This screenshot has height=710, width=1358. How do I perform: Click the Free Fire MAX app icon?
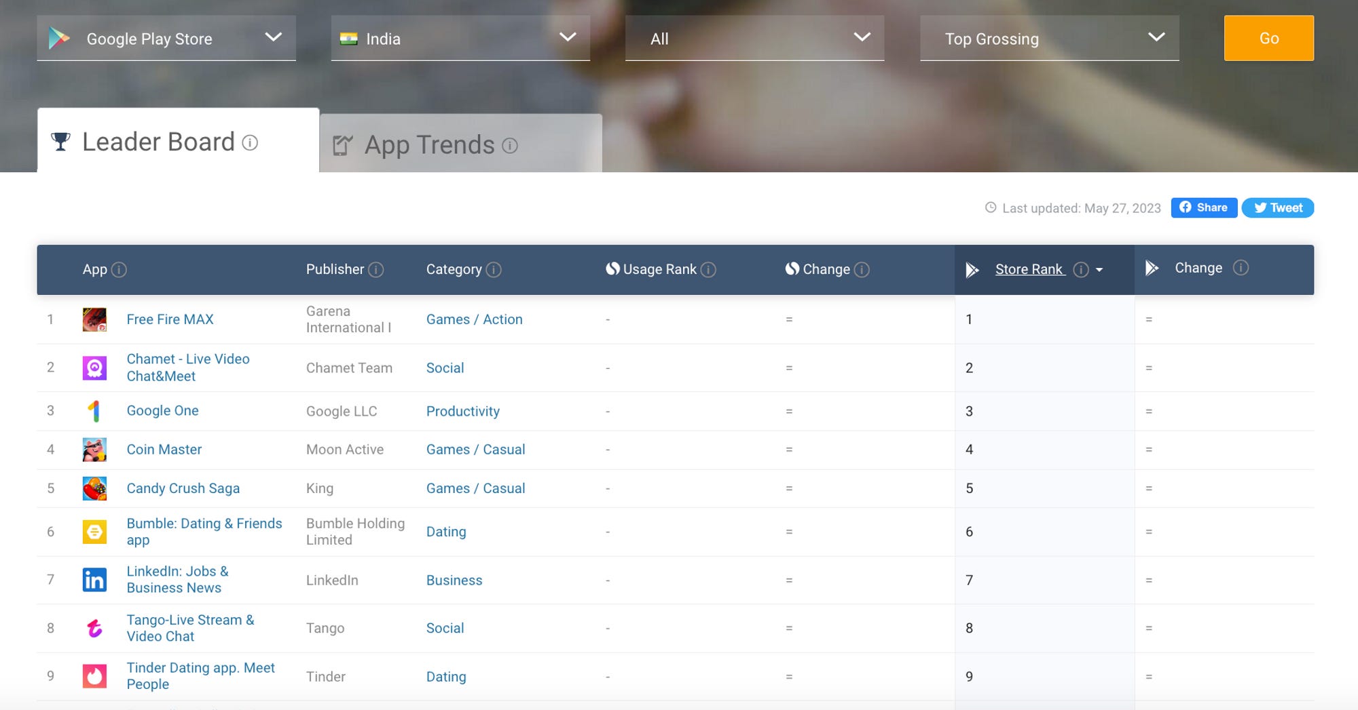pos(94,319)
